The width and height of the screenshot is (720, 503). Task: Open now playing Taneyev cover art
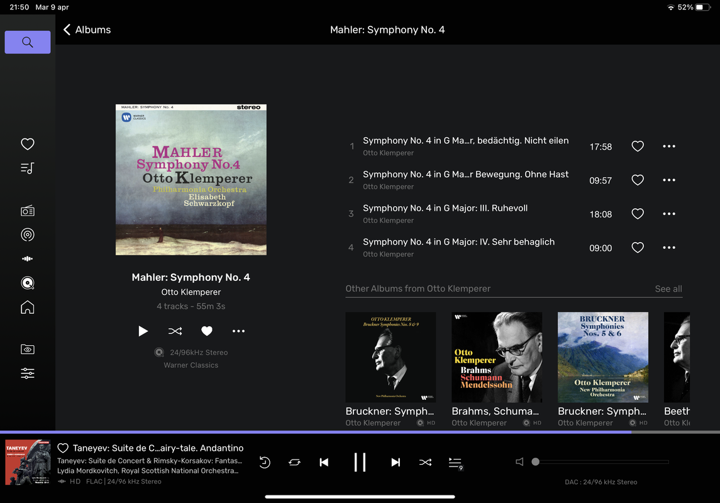click(x=28, y=462)
